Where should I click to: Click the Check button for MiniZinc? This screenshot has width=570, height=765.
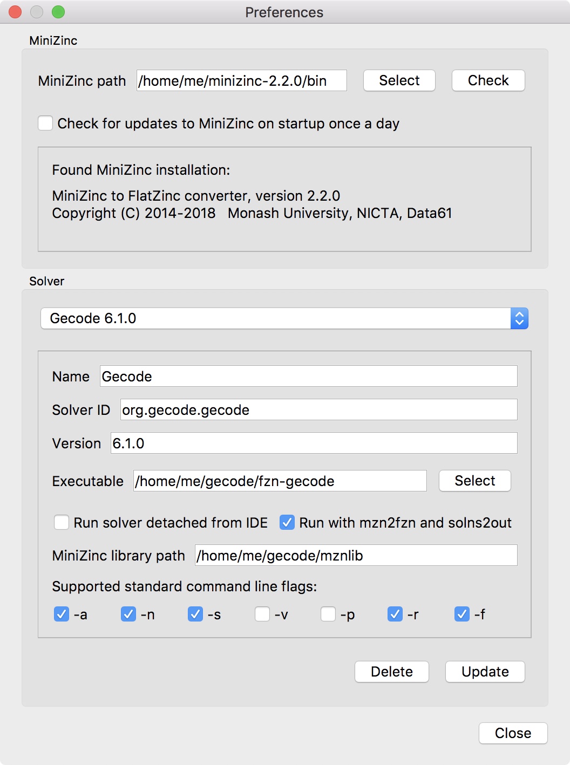[x=488, y=80]
